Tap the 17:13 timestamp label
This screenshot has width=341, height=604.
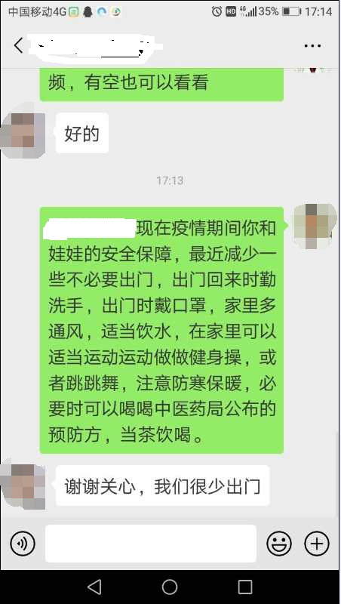[x=170, y=180]
